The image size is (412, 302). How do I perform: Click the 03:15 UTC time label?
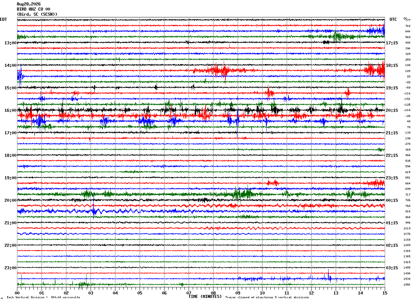pos(392,268)
